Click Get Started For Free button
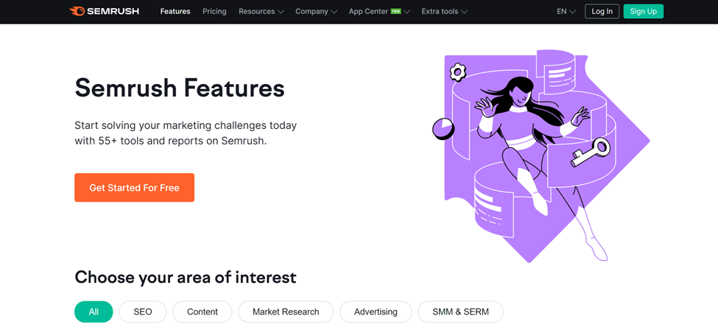Image resolution: width=718 pixels, height=336 pixels. coord(134,187)
